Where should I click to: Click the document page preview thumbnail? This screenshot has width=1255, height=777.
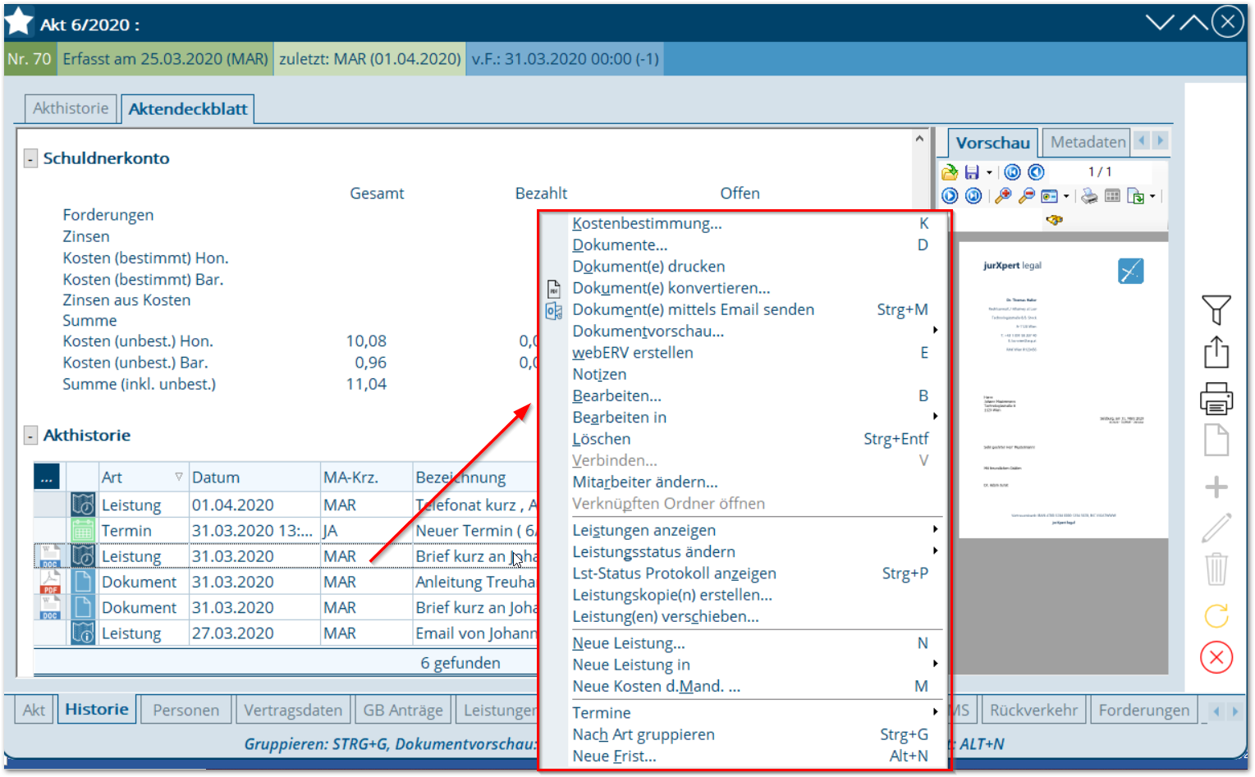[1063, 390]
